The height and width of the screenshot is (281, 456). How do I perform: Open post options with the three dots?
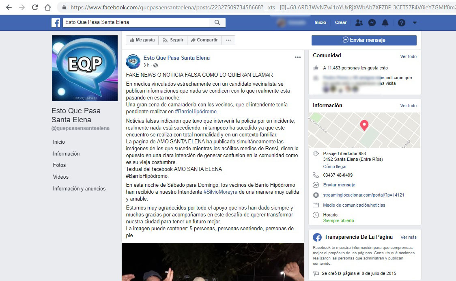(x=297, y=57)
